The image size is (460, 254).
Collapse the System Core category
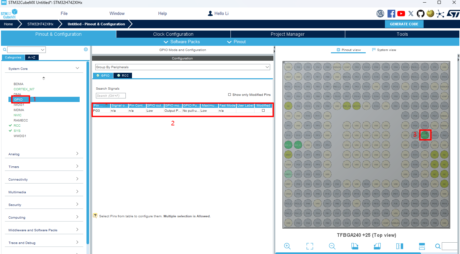point(77,68)
